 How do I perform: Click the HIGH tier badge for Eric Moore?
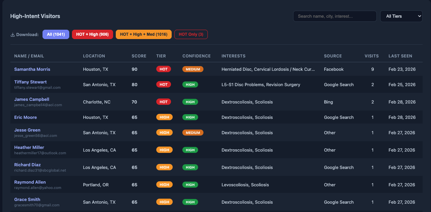click(164, 117)
